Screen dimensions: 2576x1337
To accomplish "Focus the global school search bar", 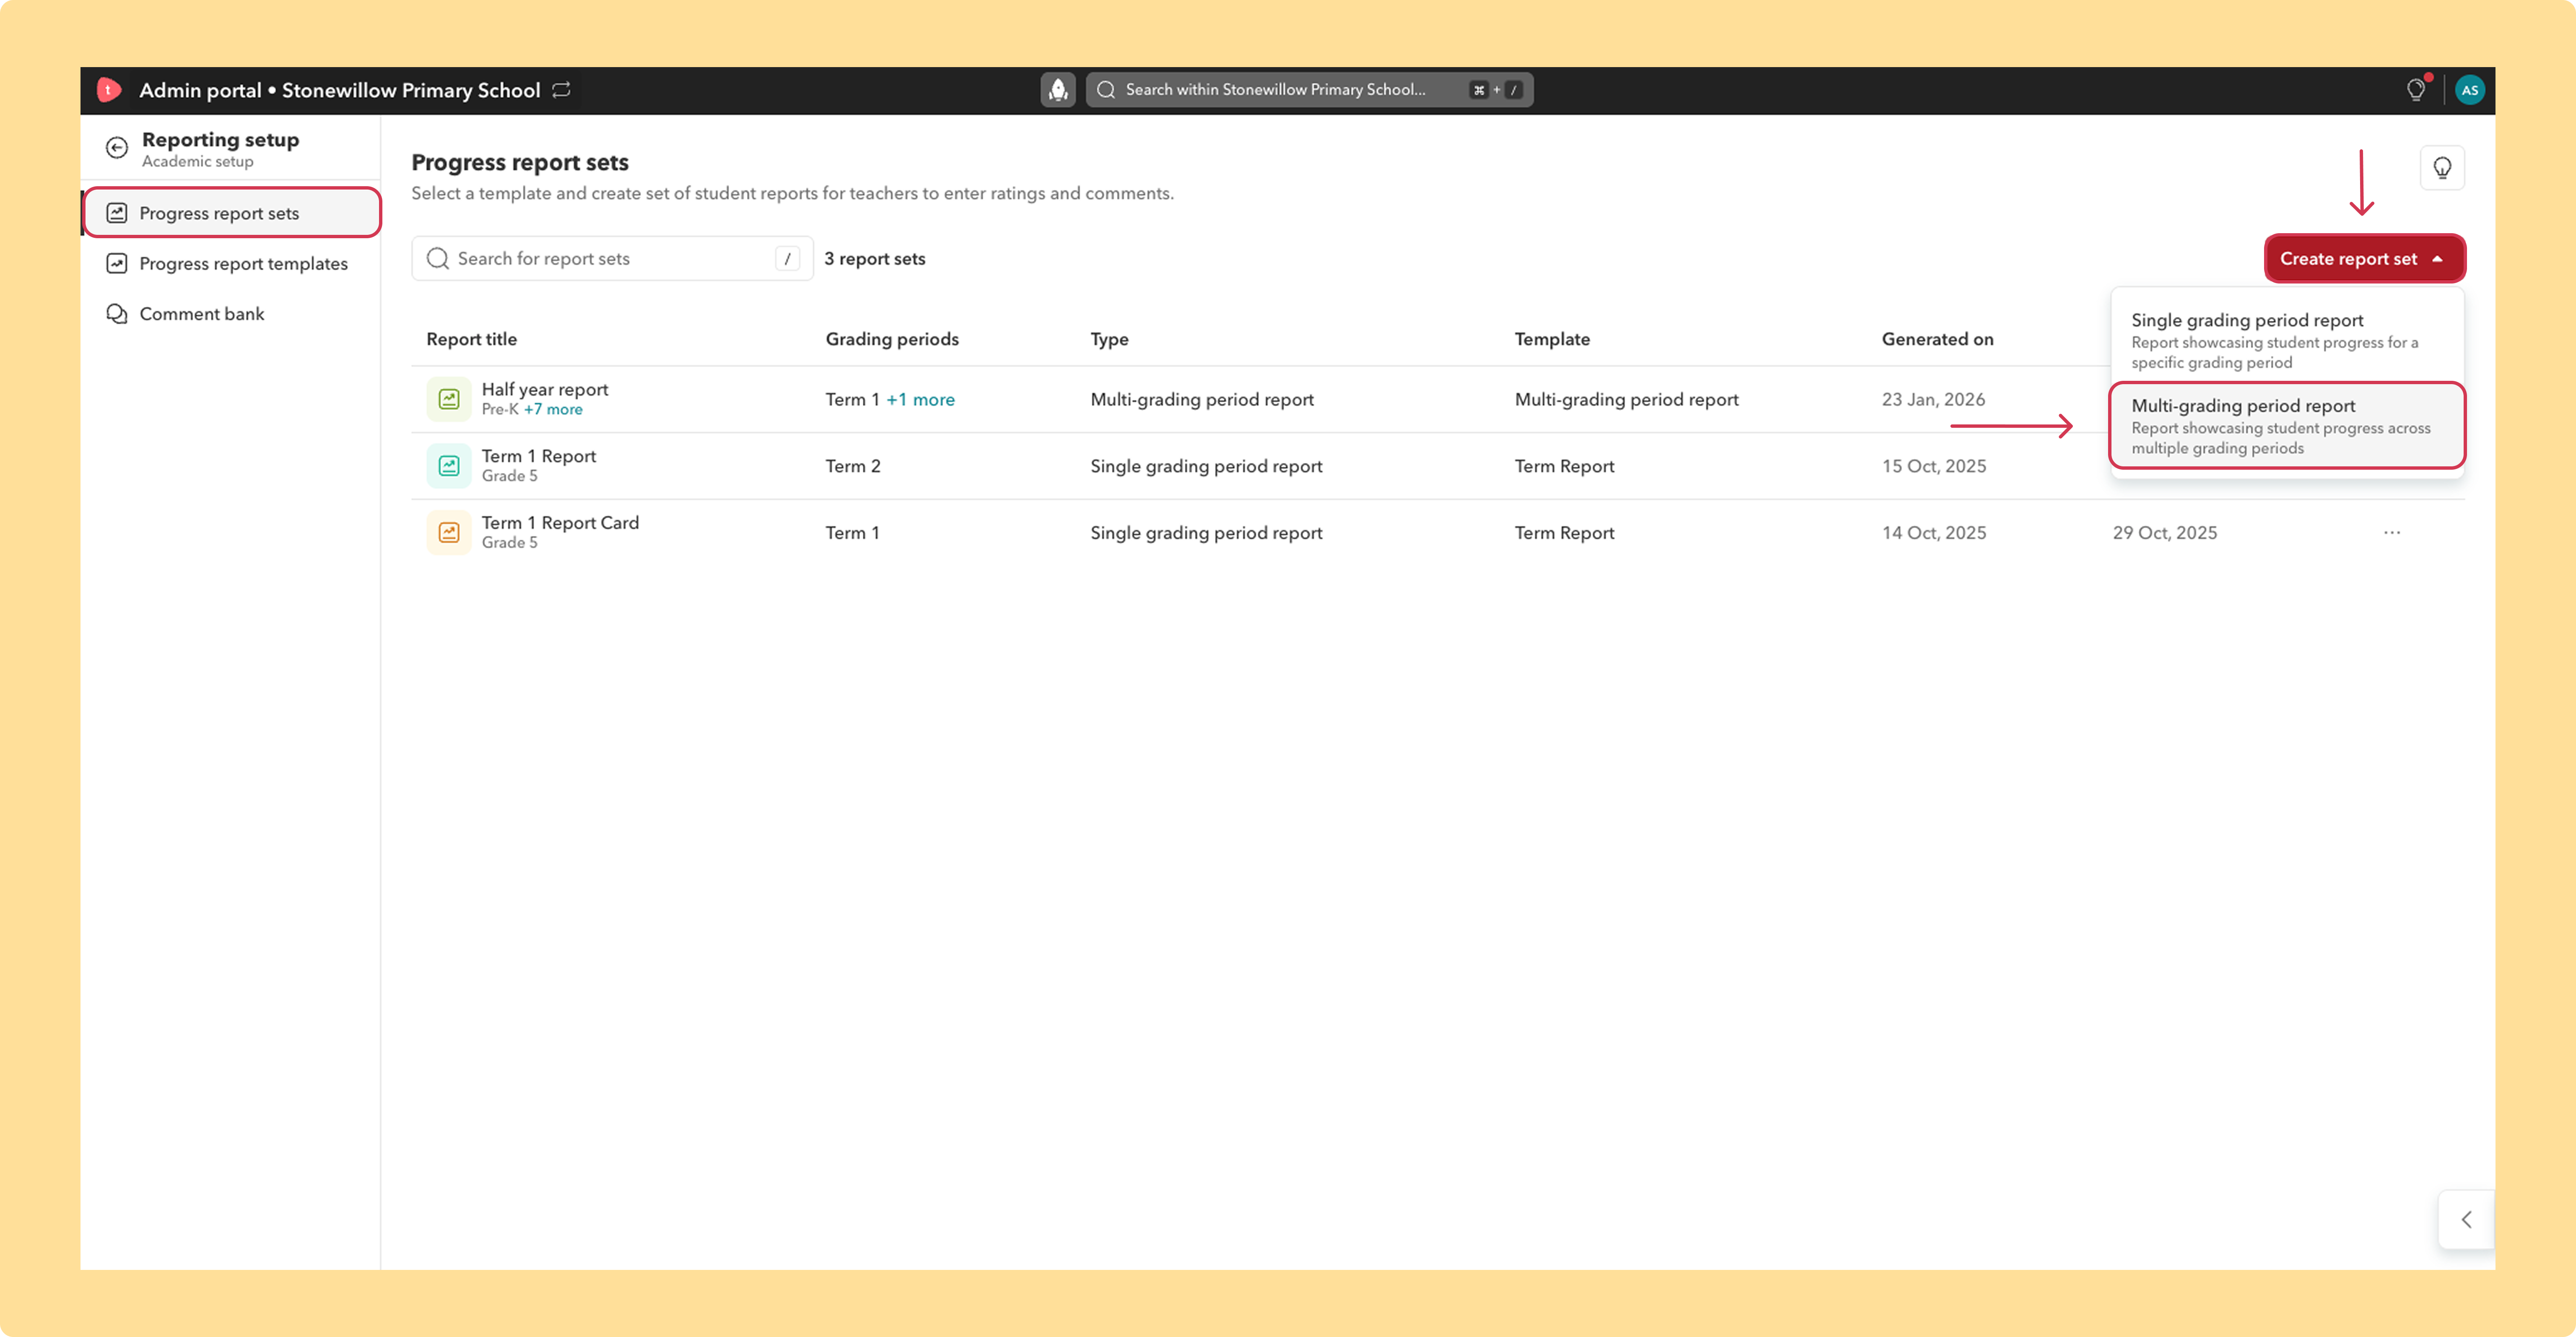I will (x=1309, y=90).
